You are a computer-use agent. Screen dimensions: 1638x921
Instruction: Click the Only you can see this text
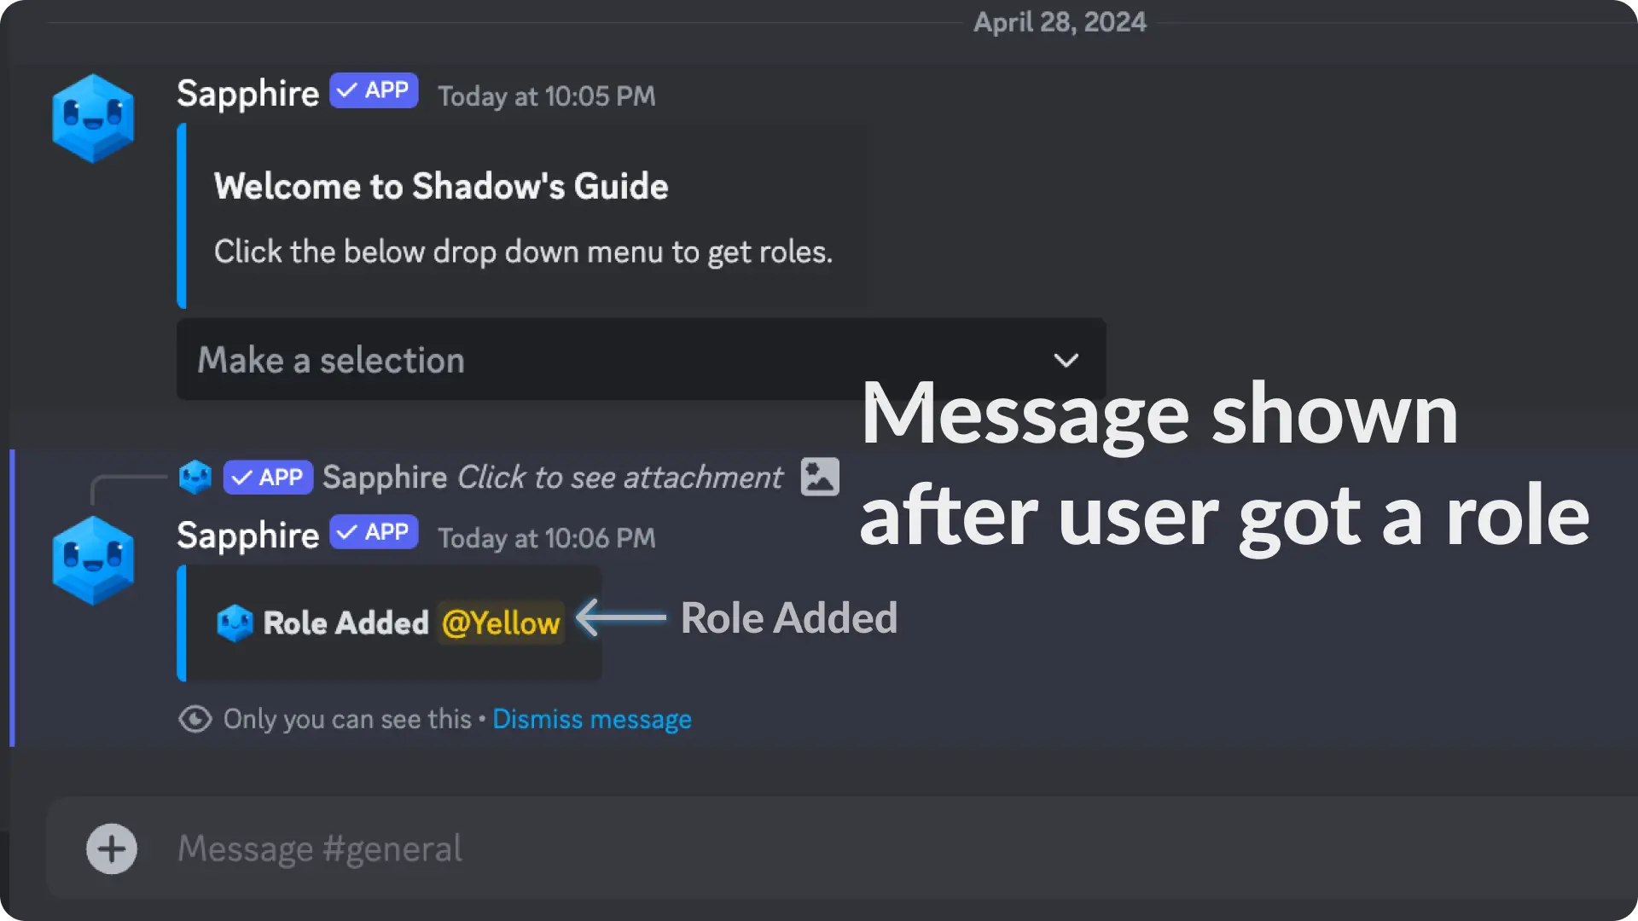pyautogui.click(x=347, y=720)
